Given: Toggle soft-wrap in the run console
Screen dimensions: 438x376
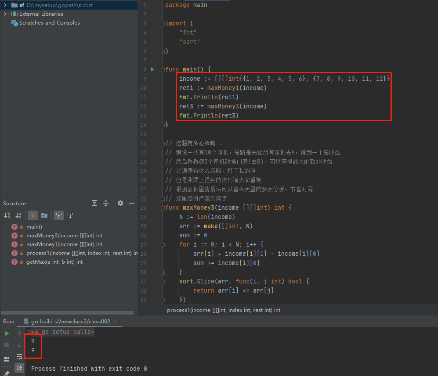Looking at the screenshot, I should click(19, 357).
